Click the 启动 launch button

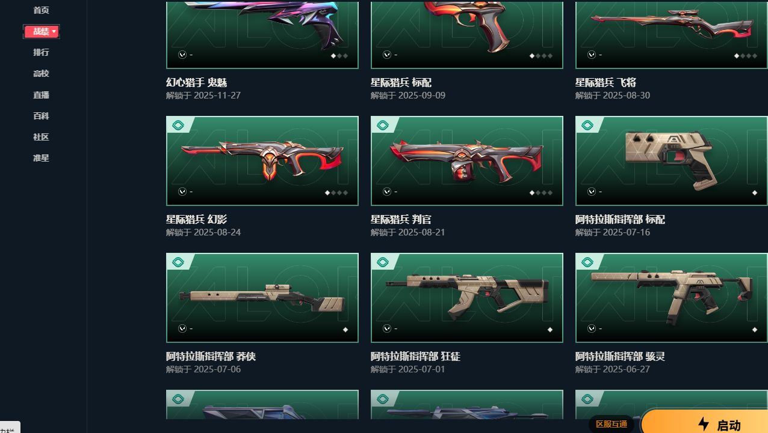(704, 422)
